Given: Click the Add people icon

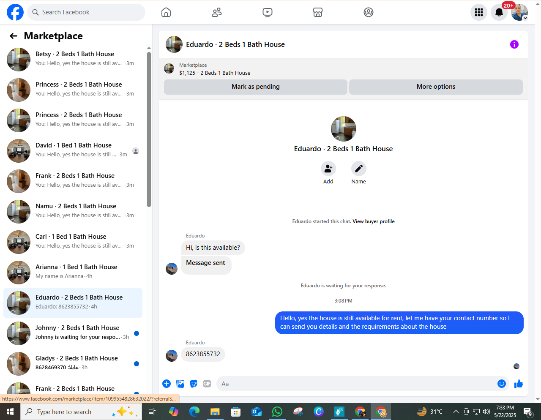Looking at the screenshot, I should point(328,169).
